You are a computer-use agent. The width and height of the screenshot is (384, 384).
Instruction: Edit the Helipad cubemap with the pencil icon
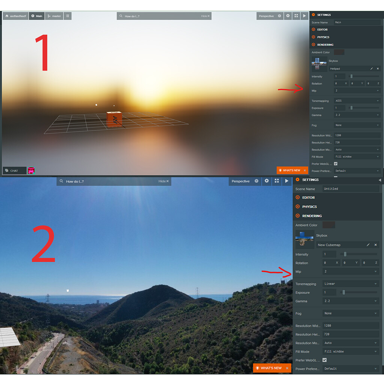pyautogui.click(x=372, y=68)
